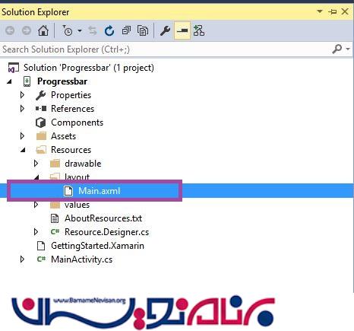Toggle the auto-hide pin icon
Image resolution: width=354 pixels, height=331 pixels.
[332, 11]
